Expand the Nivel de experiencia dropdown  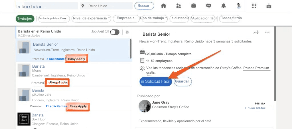(91, 18)
